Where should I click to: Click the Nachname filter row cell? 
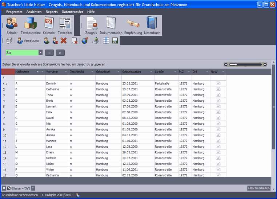[30, 78]
